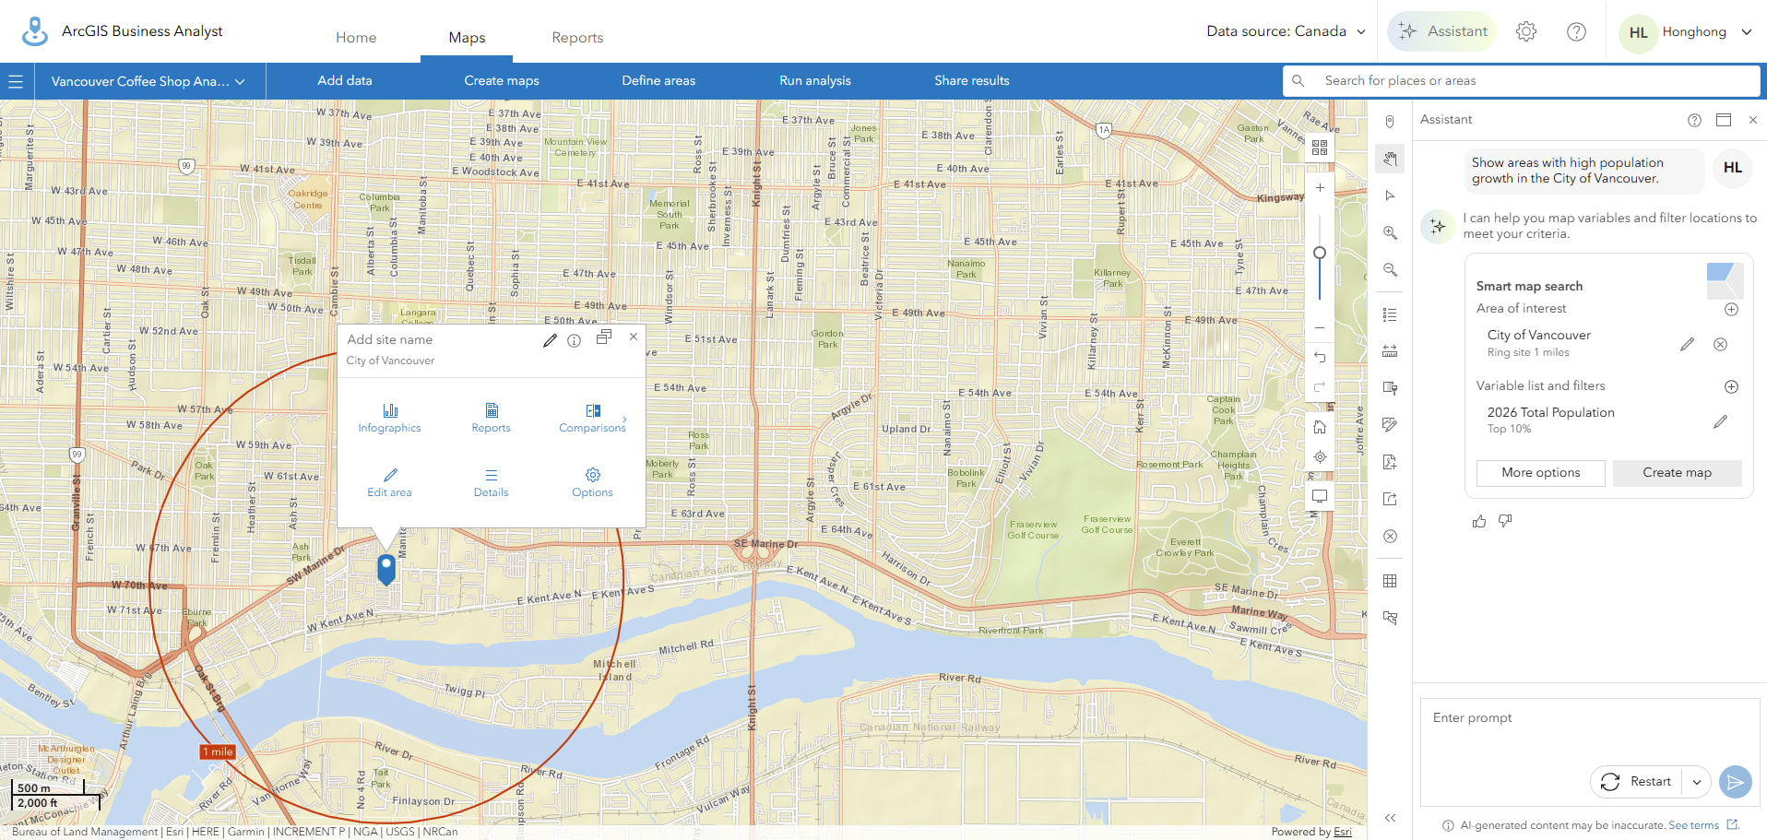Image resolution: width=1767 pixels, height=840 pixels.
Task: Rename site using popup pencil icon
Action: click(550, 340)
